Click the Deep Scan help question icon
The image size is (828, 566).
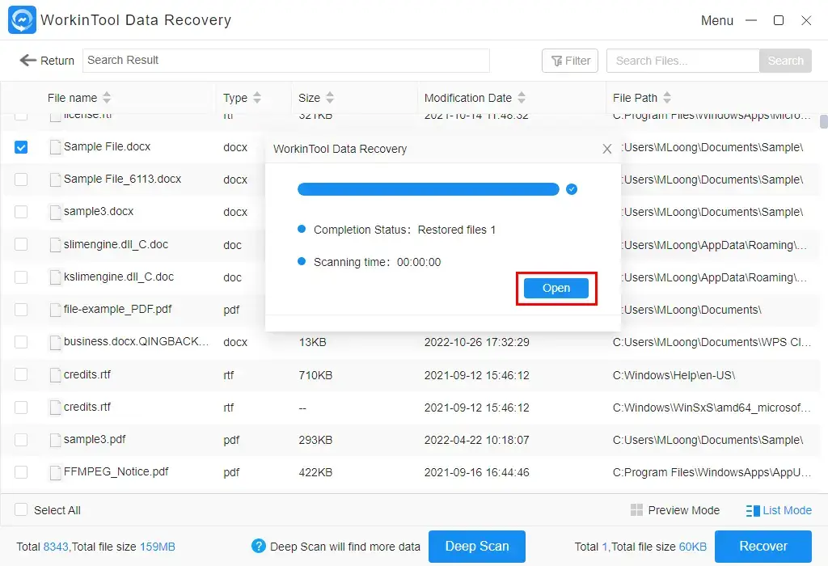[259, 546]
